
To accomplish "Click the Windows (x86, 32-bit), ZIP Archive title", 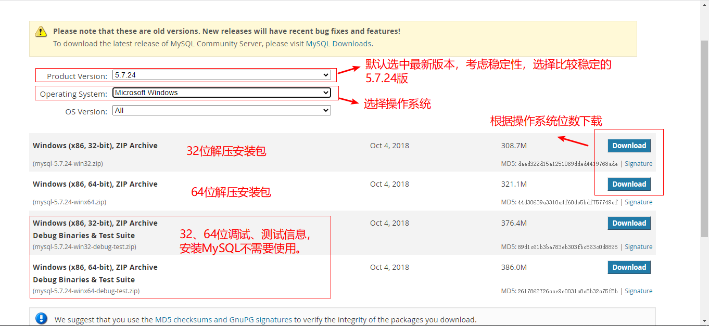I will (x=95, y=146).
